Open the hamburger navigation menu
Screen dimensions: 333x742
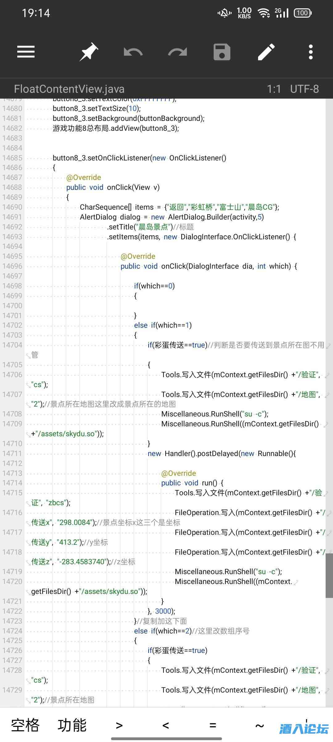click(x=26, y=52)
